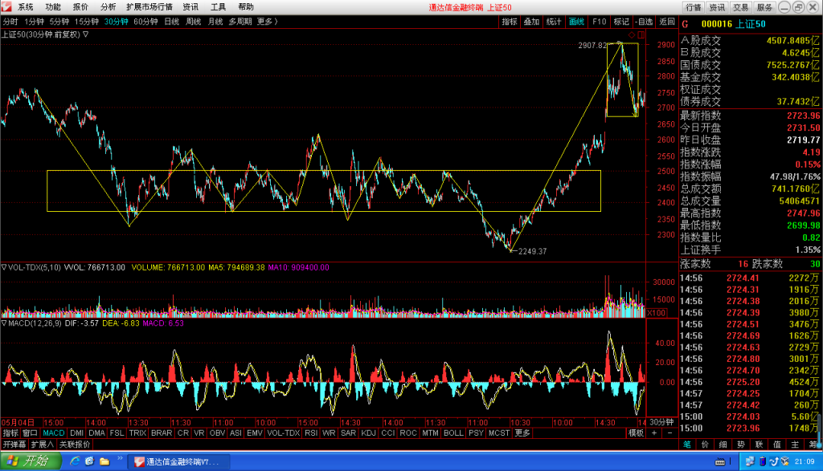Image resolution: width=823 pixels, height=471 pixels.
Task: Click the red diamond icon above chart
Action: 632,35
